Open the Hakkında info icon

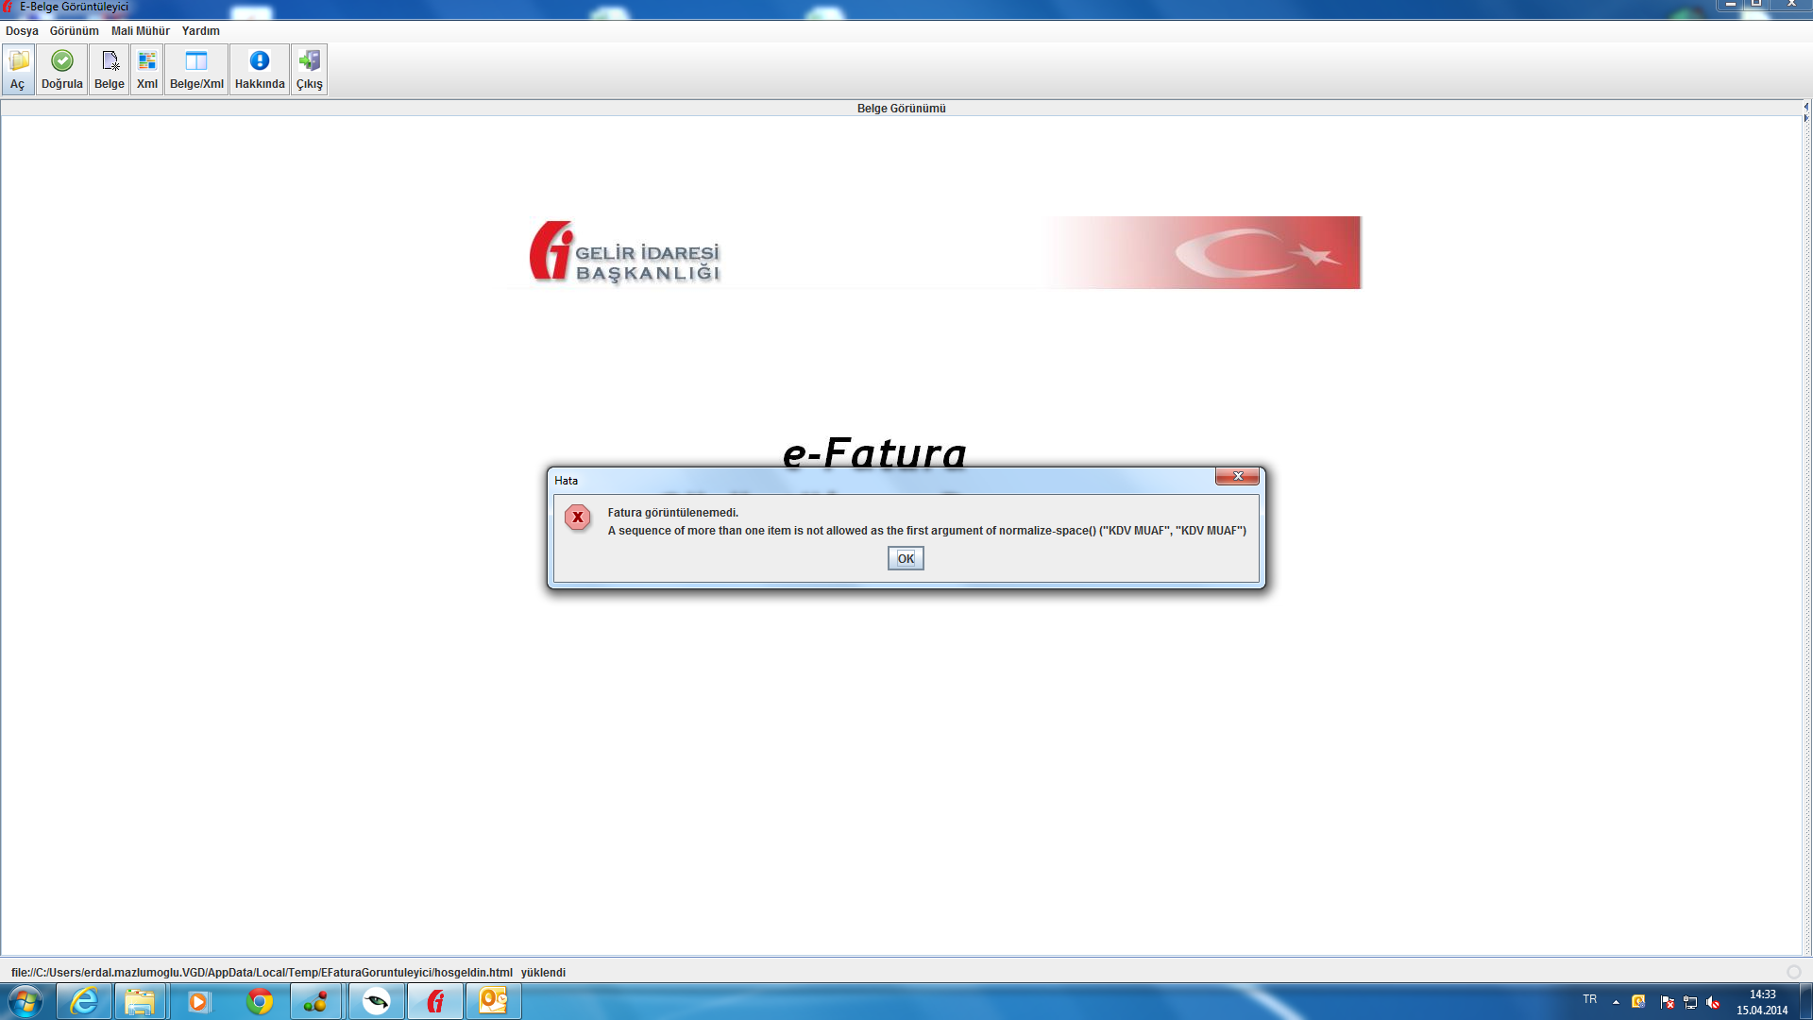coord(260,69)
